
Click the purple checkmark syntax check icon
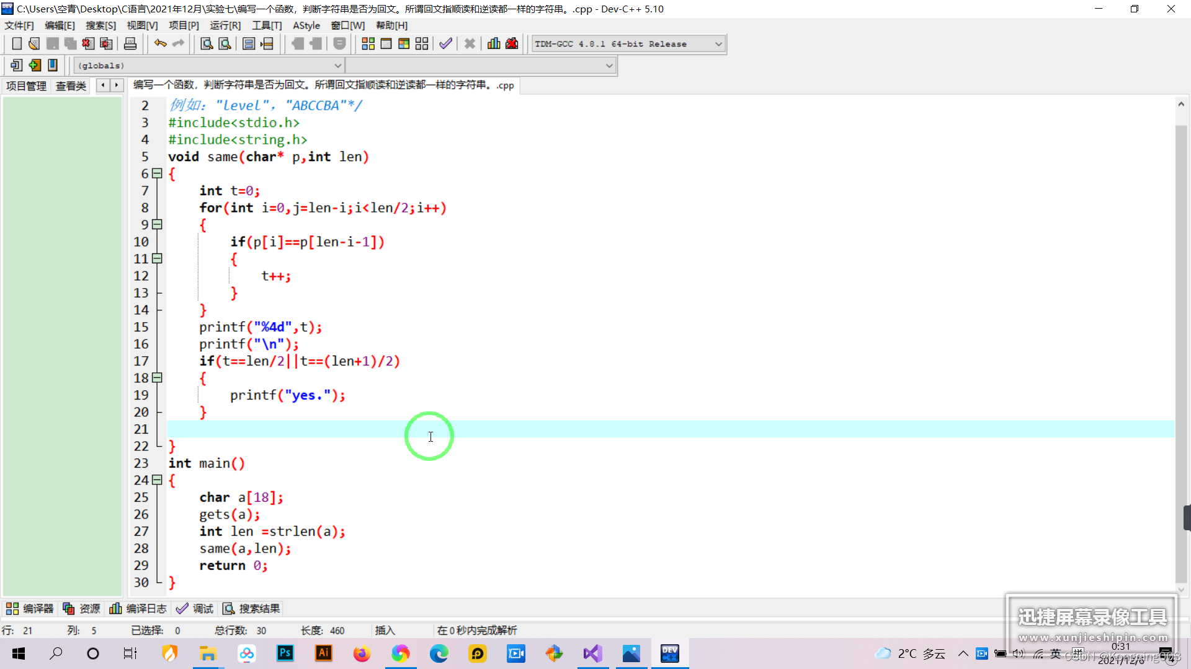click(445, 44)
